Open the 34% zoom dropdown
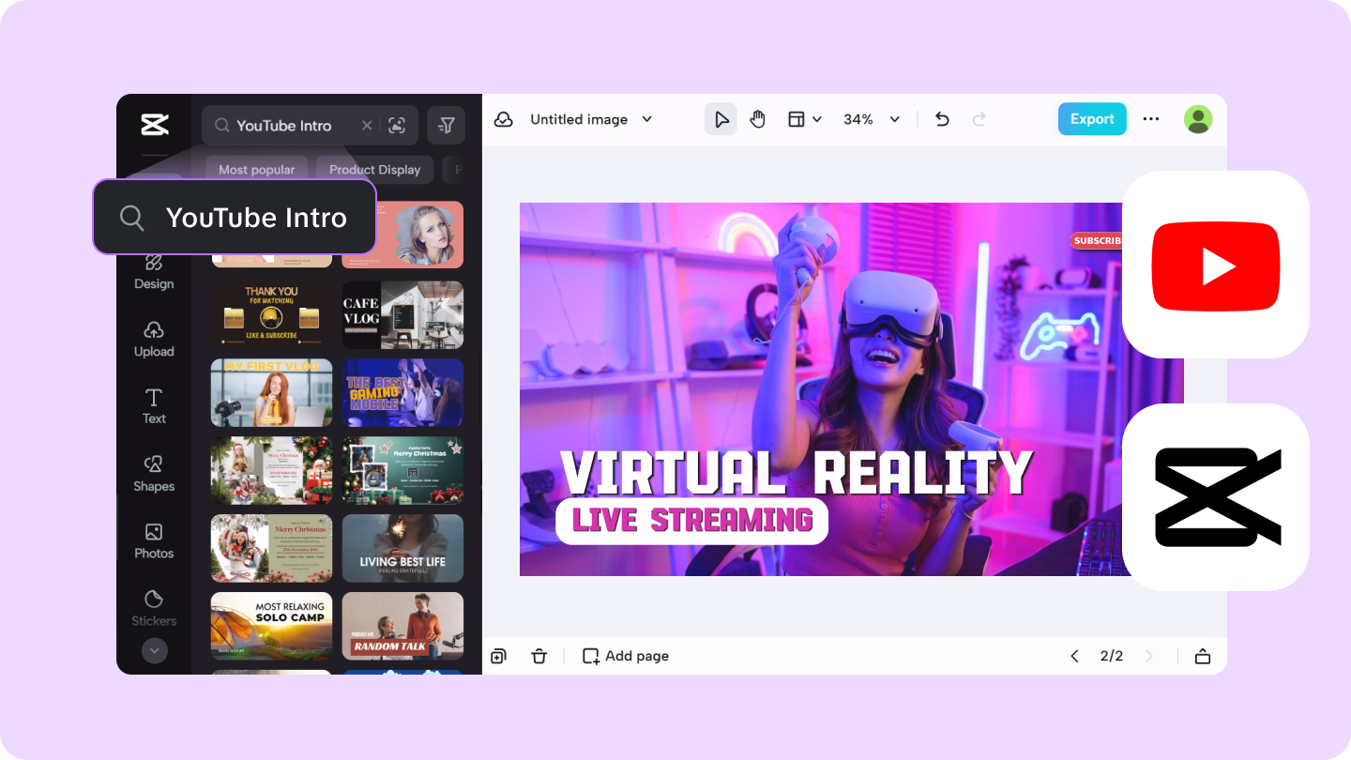The width and height of the screenshot is (1351, 760). (x=894, y=119)
